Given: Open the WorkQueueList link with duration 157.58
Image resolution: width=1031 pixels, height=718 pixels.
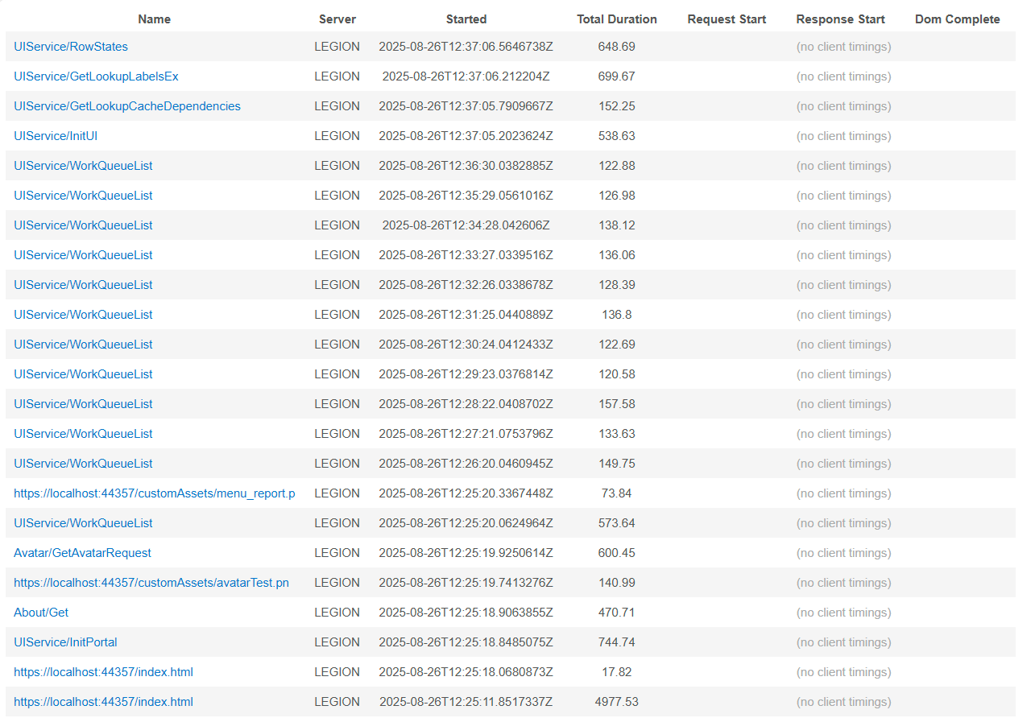Looking at the screenshot, I should (83, 404).
